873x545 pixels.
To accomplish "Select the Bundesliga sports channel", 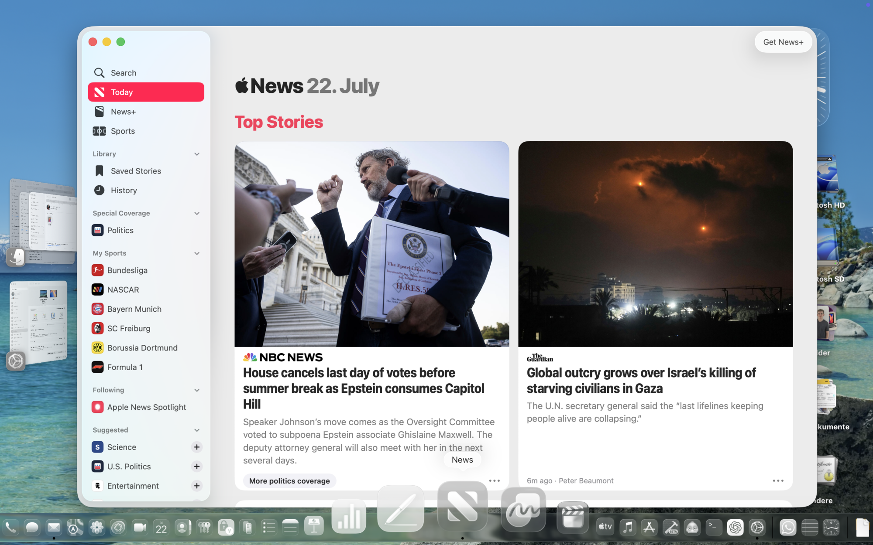I will pos(127,270).
